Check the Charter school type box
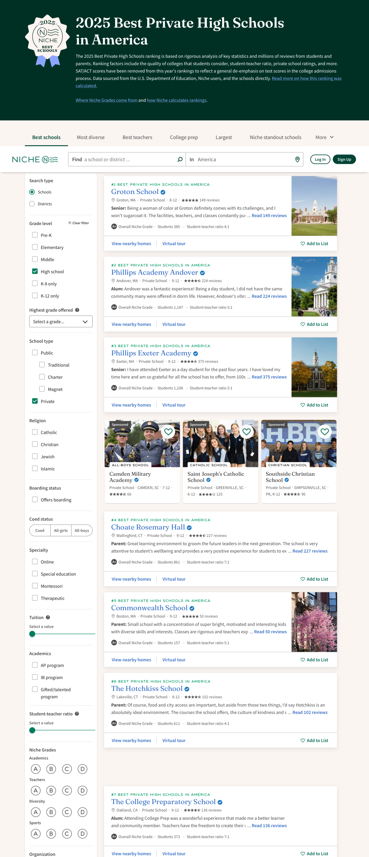 point(42,377)
